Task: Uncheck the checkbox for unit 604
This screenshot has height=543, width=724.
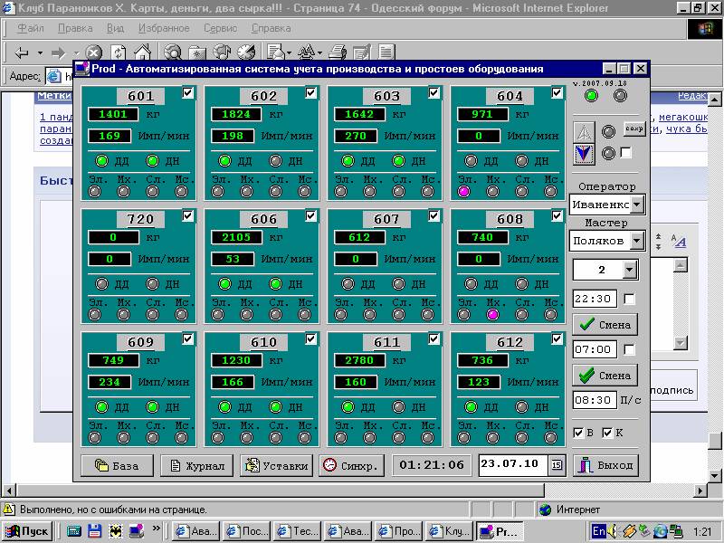Action: [x=557, y=93]
